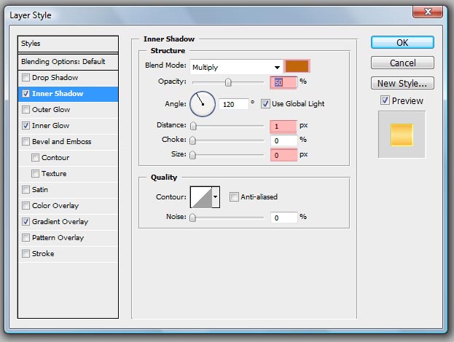This screenshot has width=454, height=342.
Task: Select the Inner Glow style label
Action: click(x=51, y=125)
